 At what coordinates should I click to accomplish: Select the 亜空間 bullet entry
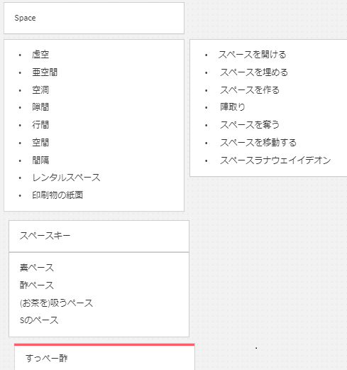point(45,72)
